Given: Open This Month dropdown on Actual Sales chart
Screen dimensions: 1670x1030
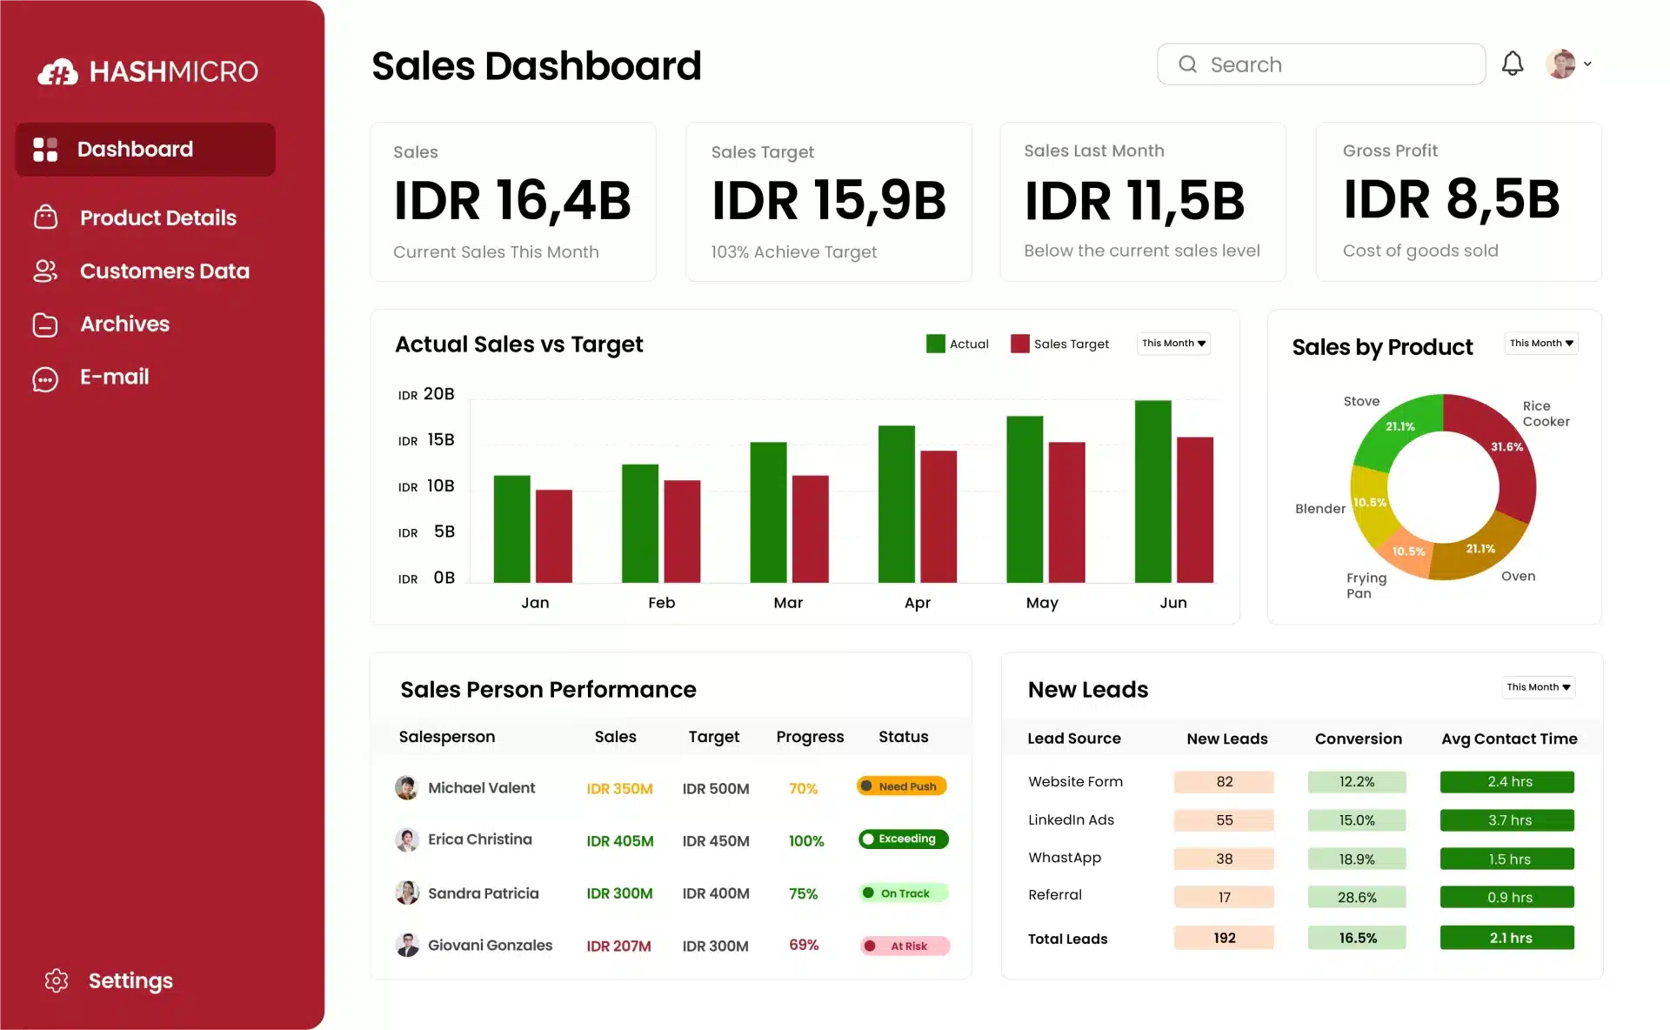Looking at the screenshot, I should (1172, 343).
